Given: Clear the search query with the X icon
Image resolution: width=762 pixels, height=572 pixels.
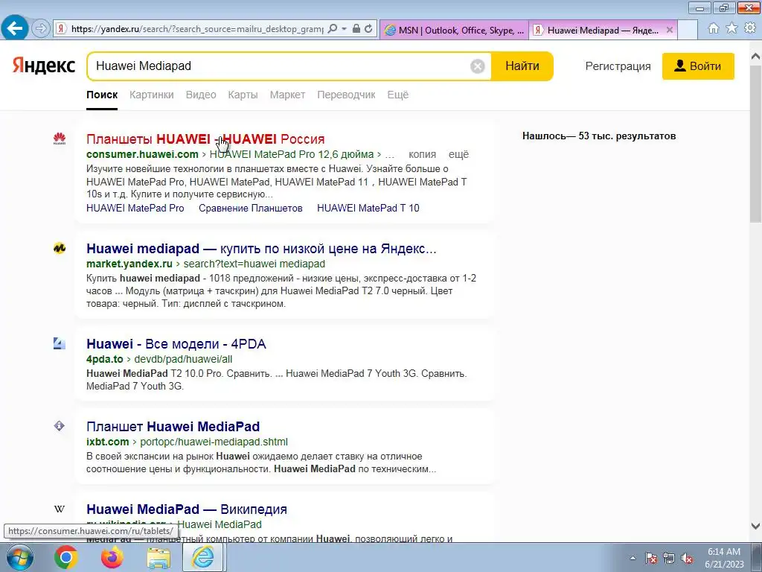Looking at the screenshot, I should (478, 66).
